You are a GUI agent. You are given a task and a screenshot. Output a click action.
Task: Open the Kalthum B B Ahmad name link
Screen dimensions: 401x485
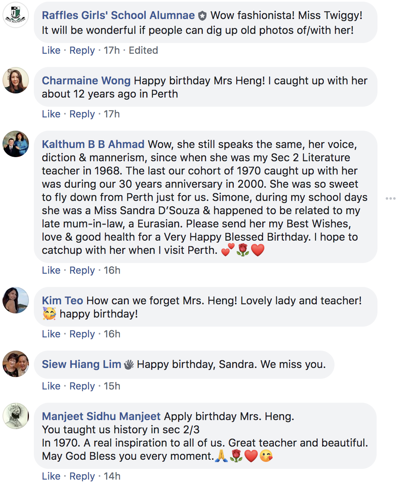pos(93,144)
